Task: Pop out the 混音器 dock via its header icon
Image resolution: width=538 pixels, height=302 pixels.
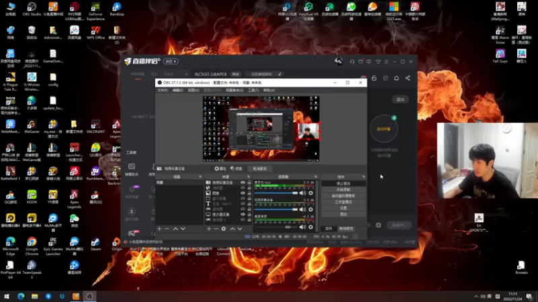Action: pos(315,177)
